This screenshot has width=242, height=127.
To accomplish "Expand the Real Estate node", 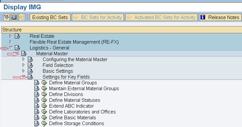I will (x=11, y=36).
